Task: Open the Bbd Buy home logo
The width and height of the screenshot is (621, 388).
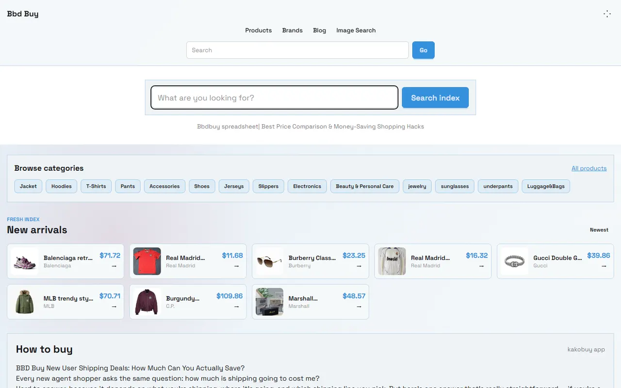Action: [x=23, y=14]
